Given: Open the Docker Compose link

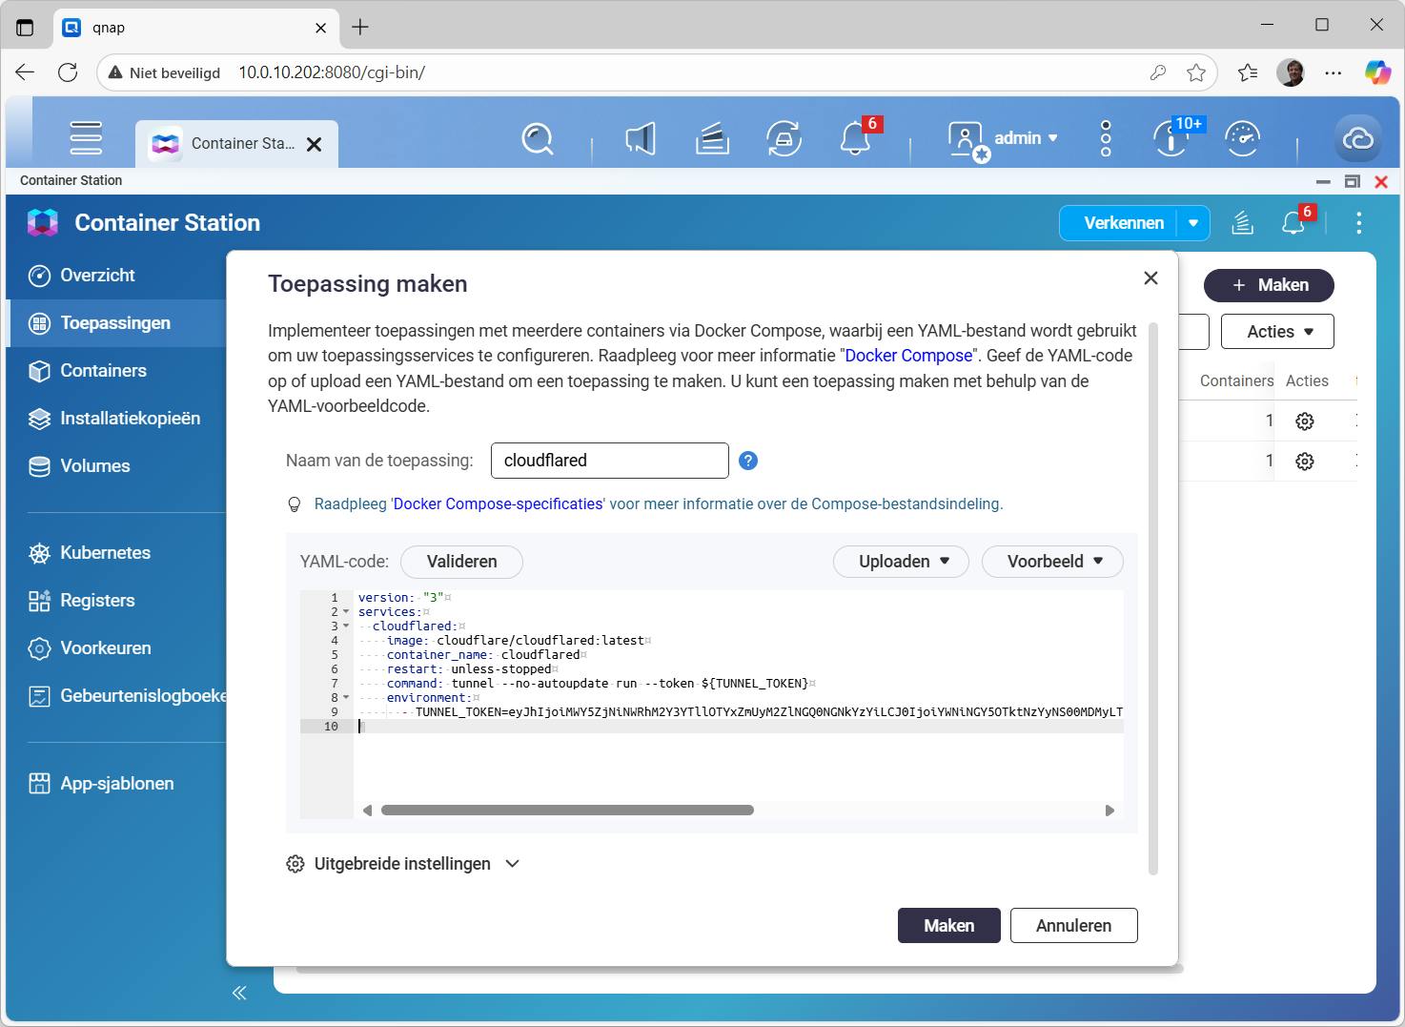Looking at the screenshot, I should click(908, 356).
